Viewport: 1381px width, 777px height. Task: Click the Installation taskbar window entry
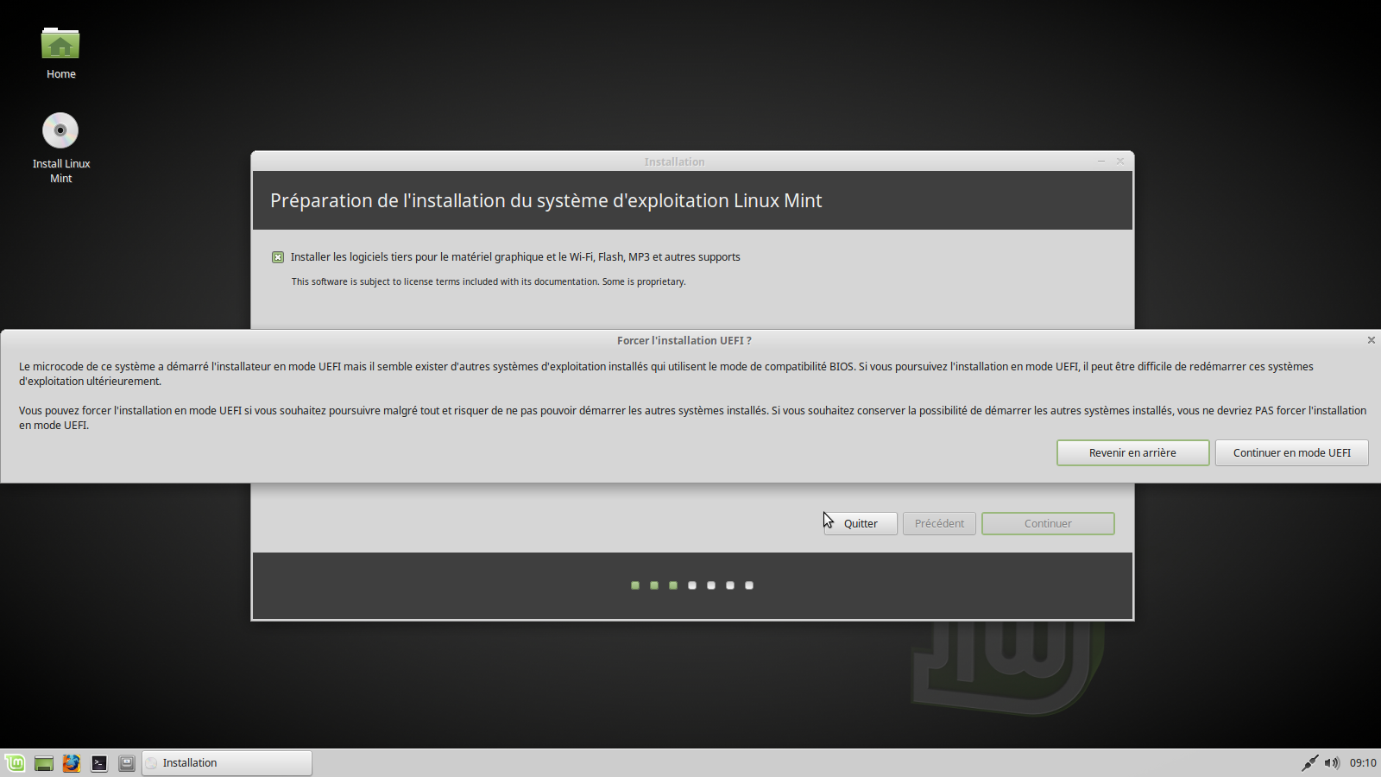point(227,763)
